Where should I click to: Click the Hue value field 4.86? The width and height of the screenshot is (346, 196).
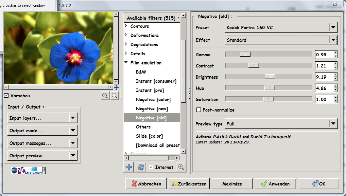(324, 88)
